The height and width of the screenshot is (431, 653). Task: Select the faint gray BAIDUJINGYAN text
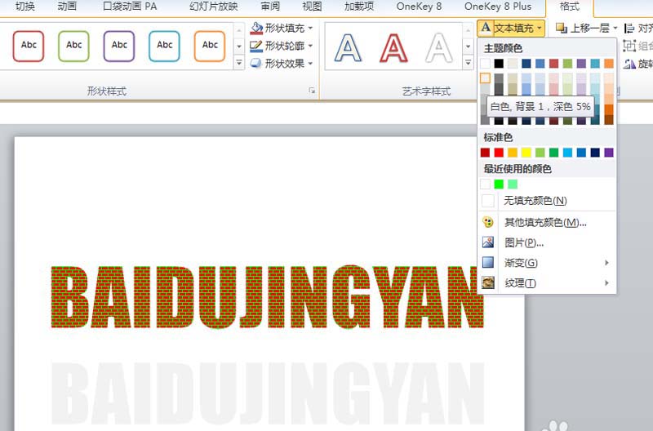[x=267, y=393]
